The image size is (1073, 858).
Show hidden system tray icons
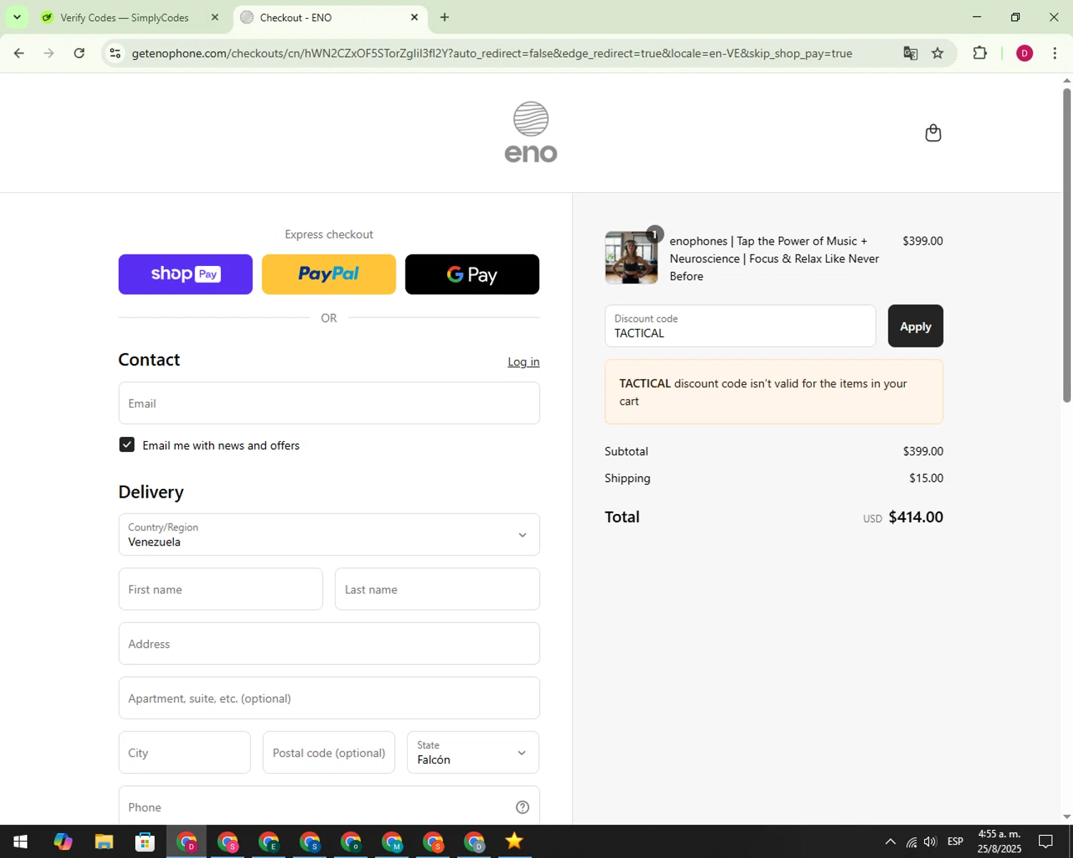pos(890,842)
